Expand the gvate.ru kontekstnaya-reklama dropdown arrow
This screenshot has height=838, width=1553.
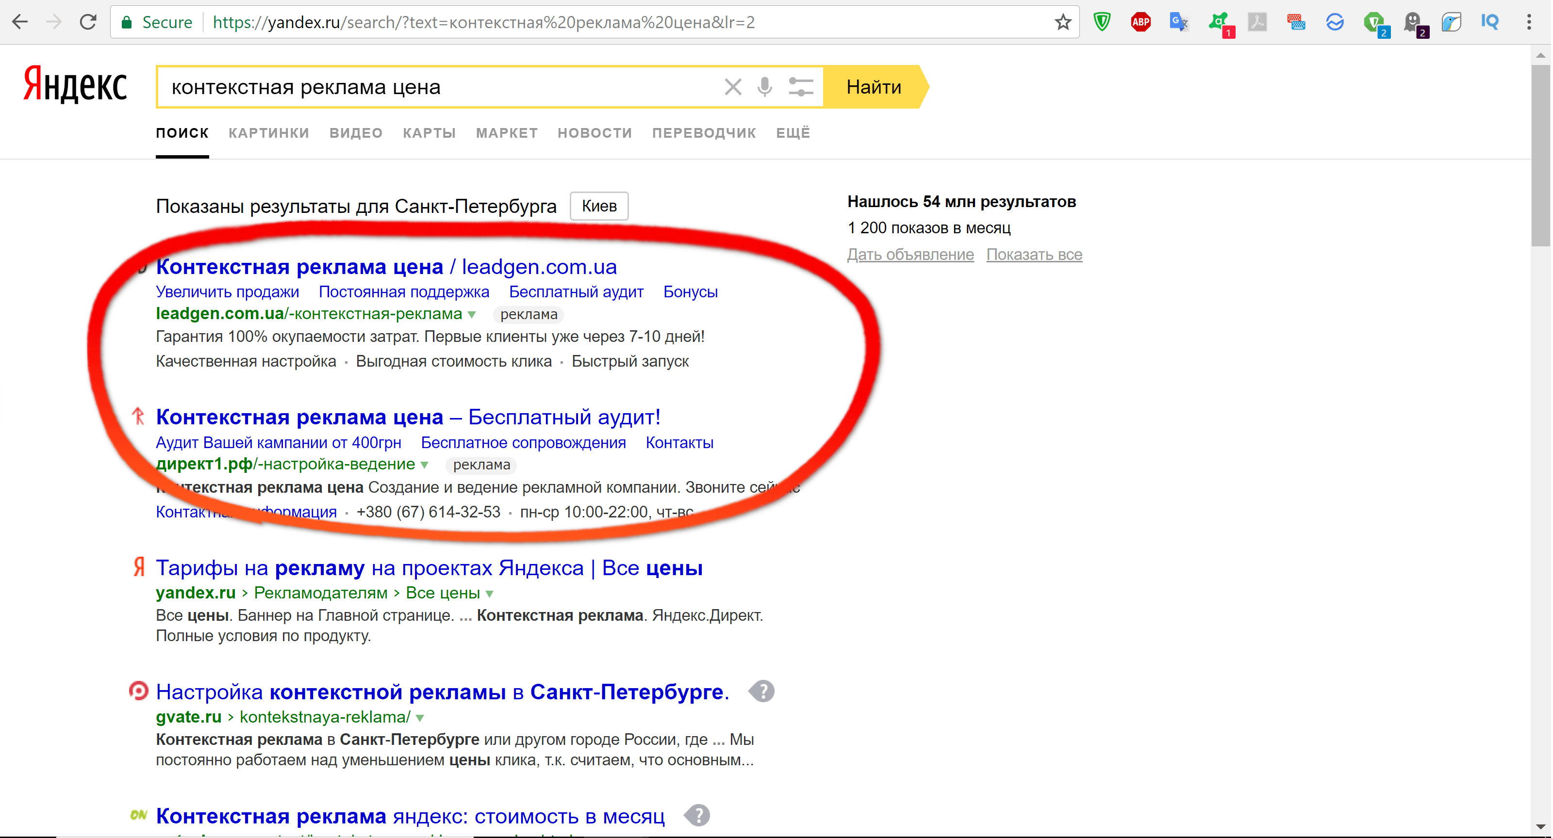(420, 718)
